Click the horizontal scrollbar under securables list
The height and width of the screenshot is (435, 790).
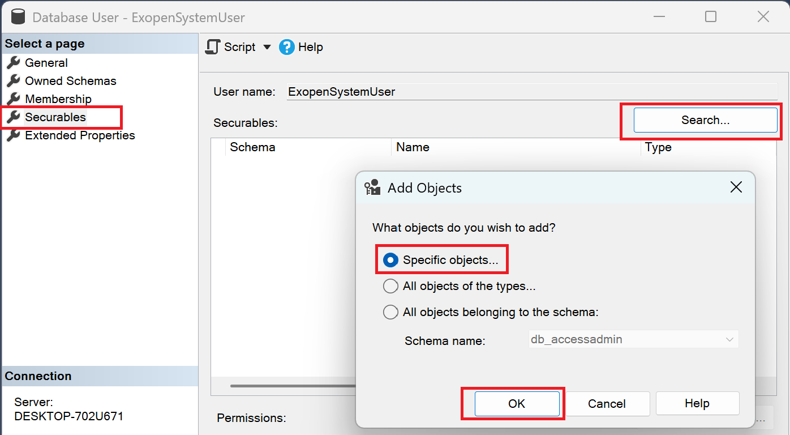[291, 386]
